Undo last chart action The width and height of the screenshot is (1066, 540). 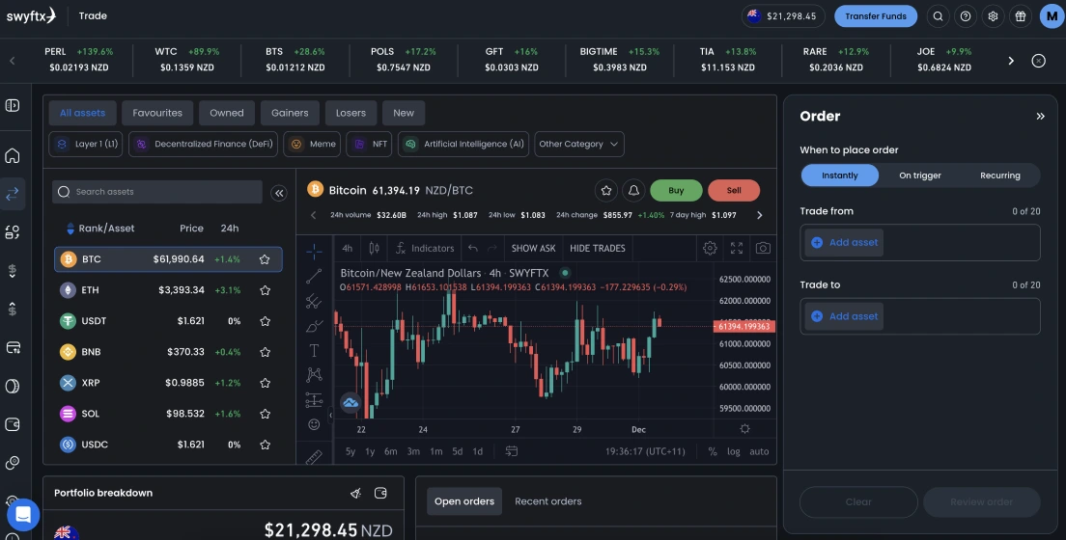click(473, 248)
